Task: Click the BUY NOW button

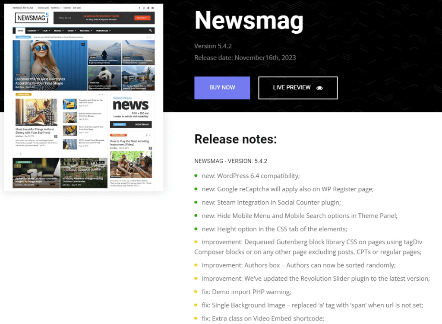Action: click(x=222, y=88)
